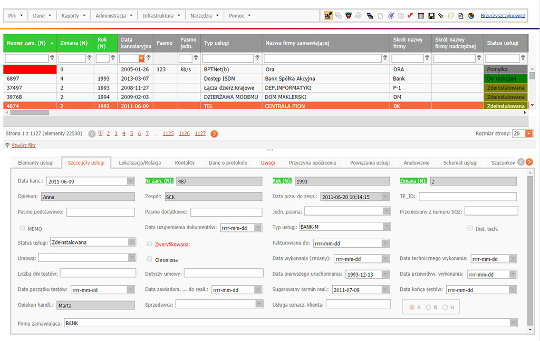Screen dimensions: 540x341
Task: Click the Stwórz filtr link
Action: tap(24, 145)
